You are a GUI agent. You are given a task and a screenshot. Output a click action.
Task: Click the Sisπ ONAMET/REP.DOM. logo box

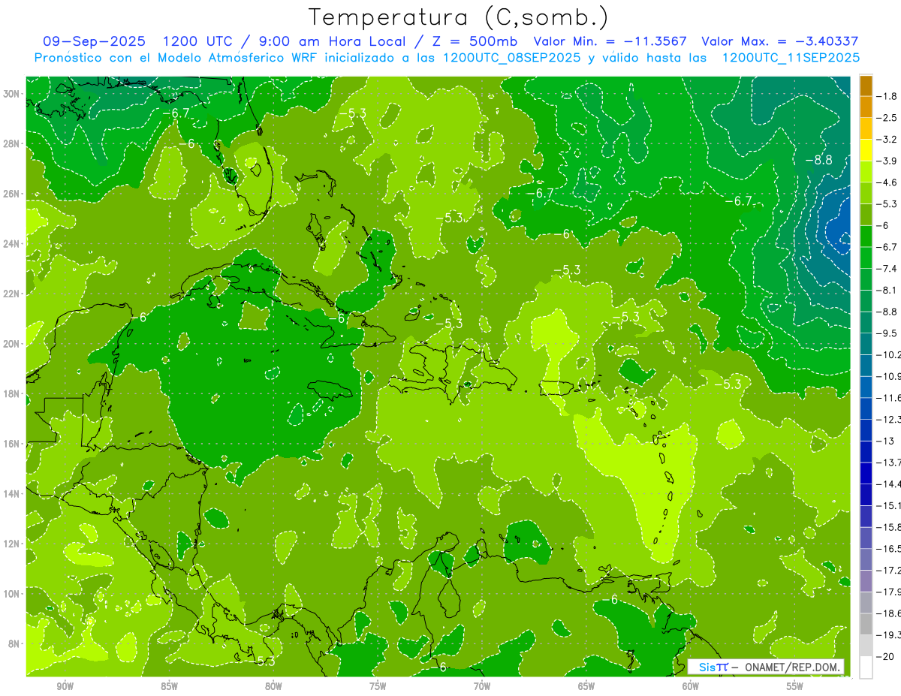[x=766, y=667]
